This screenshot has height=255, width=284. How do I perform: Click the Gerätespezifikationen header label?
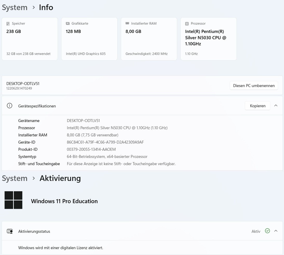(37, 106)
